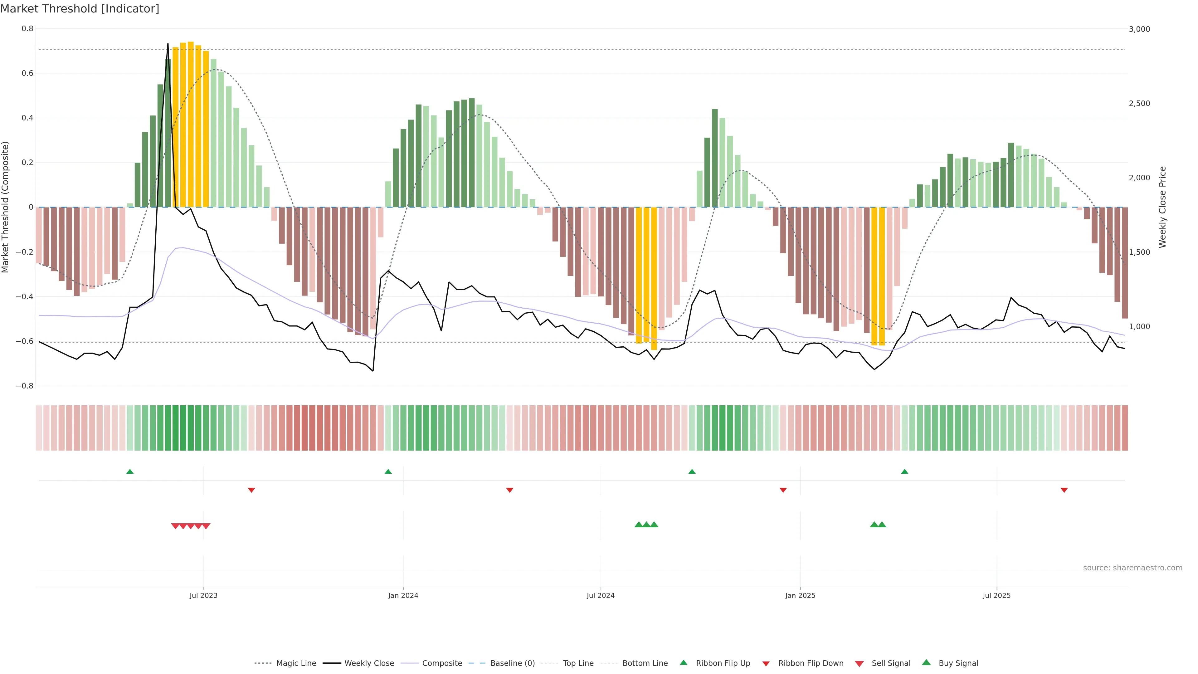1198x674 pixels.
Task: Click the Ribbon Flip Down legend marker icon
Action: 766,664
